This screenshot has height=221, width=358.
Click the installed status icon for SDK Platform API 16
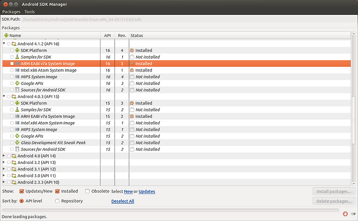132,50
